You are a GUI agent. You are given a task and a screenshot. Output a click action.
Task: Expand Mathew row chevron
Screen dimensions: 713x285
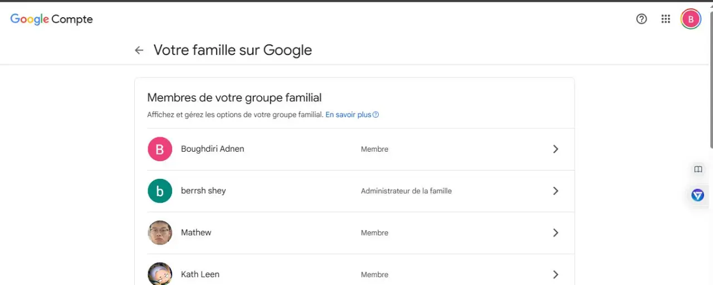555,233
